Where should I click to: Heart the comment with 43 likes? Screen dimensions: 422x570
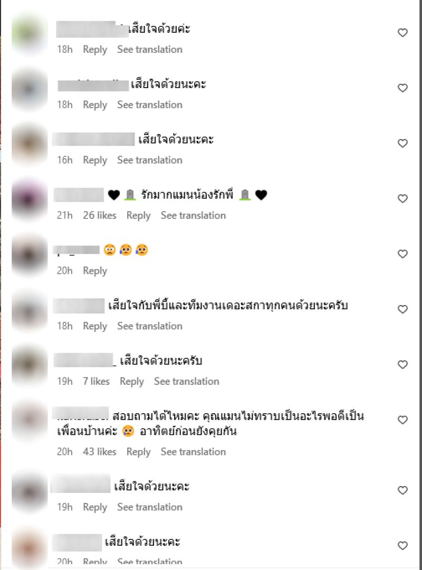pyautogui.click(x=402, y=420)
